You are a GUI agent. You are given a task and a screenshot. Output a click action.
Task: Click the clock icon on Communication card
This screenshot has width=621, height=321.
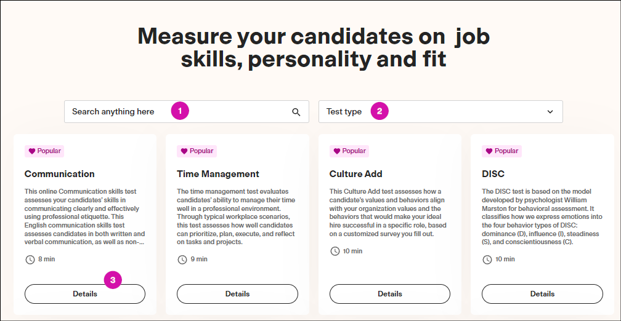[x=30, y=260]
